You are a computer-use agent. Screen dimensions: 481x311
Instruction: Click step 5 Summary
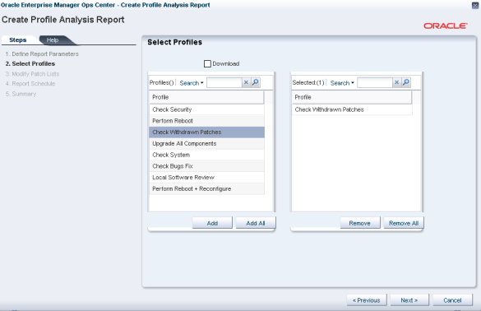click(x=21, y=94)
